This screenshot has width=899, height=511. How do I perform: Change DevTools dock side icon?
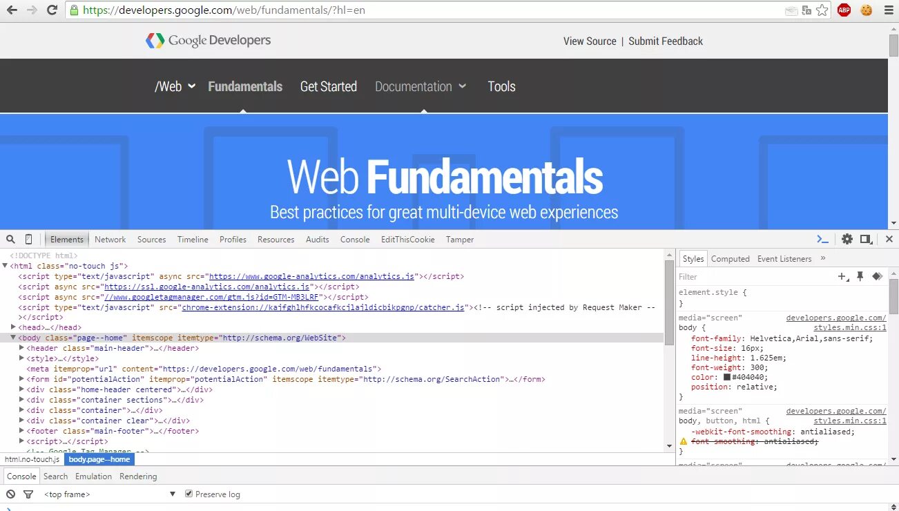(866, 239)
